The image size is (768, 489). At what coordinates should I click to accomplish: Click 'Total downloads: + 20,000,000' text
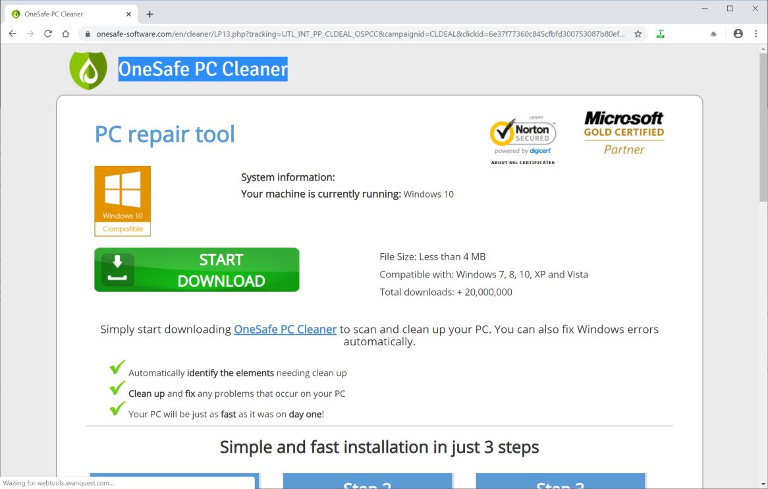click(446, 292)
